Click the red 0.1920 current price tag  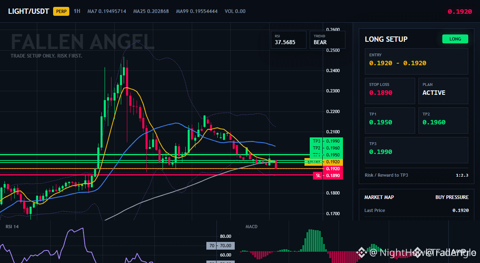click(333, 169)
